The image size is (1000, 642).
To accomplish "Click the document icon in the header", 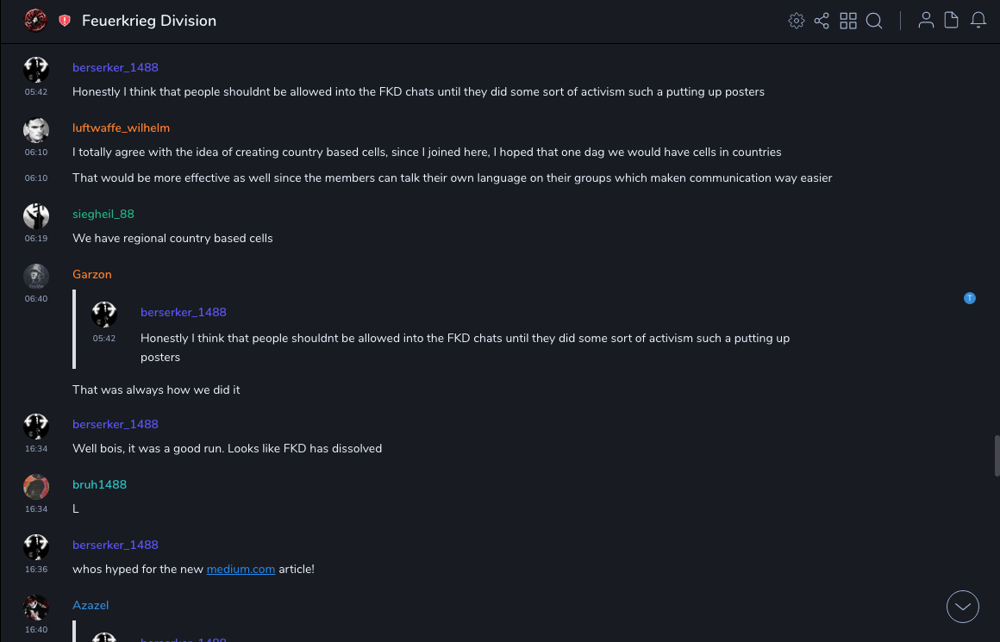I will (952, 21).
